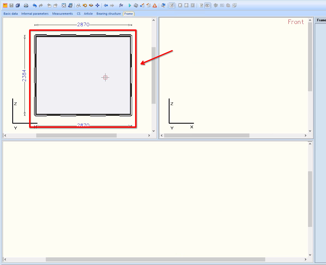
Task: Click the open folder icon in toolbar
Action: tap(5, 5)
